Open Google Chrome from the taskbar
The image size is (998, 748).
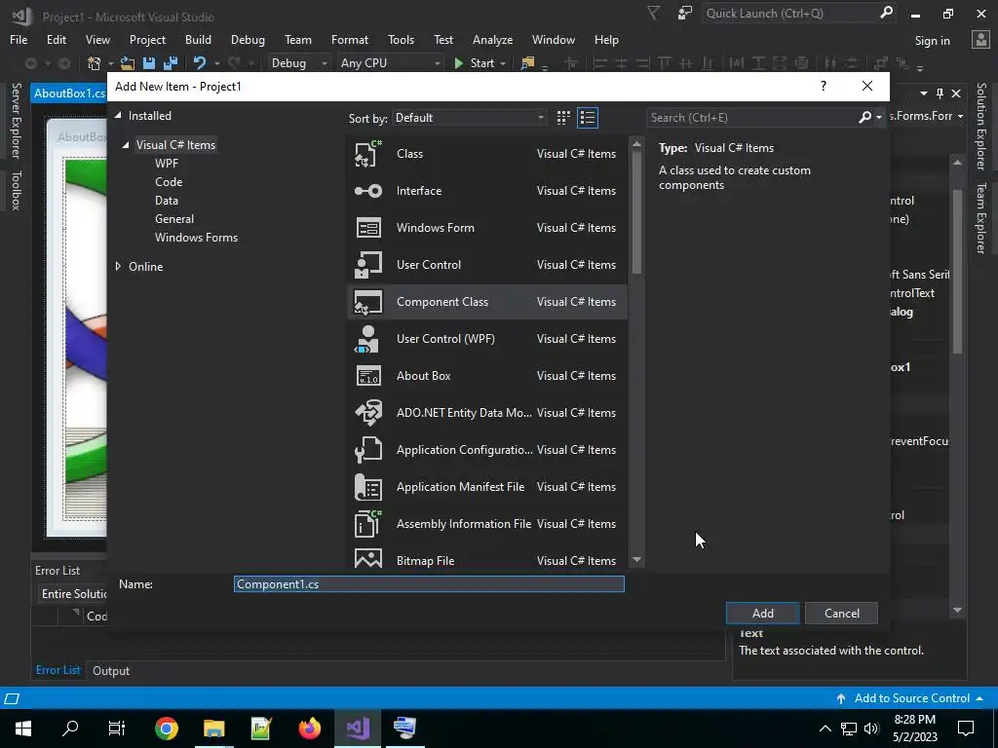[166, 729]
